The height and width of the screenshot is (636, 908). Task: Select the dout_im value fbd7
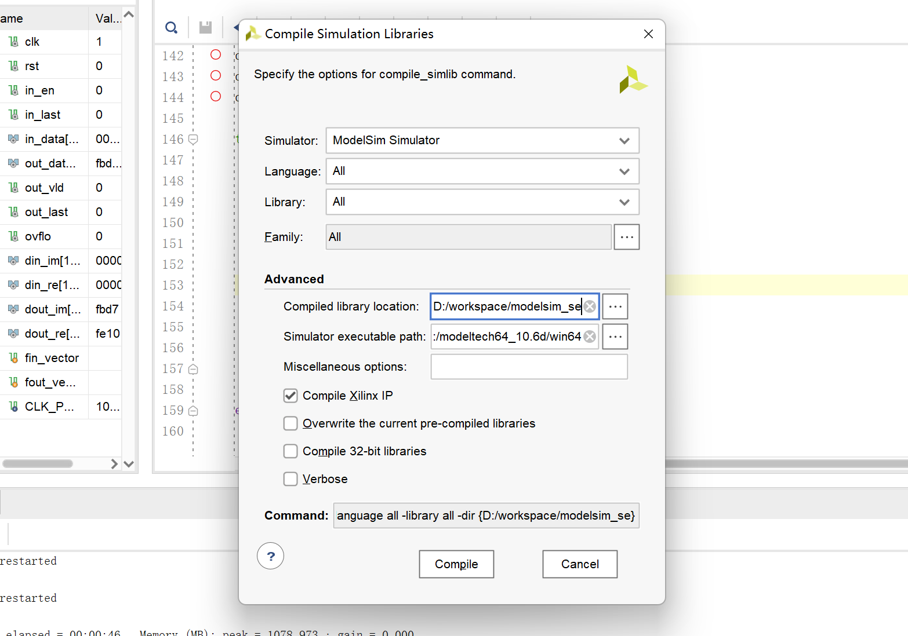(107, 309)
